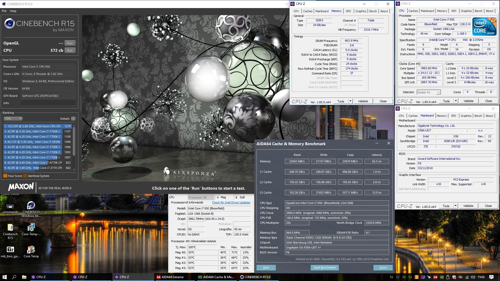Open the Tools dropdown arrow in memory CPU-Z
Screen dimensions: 500x281
(x=350, y=101)
